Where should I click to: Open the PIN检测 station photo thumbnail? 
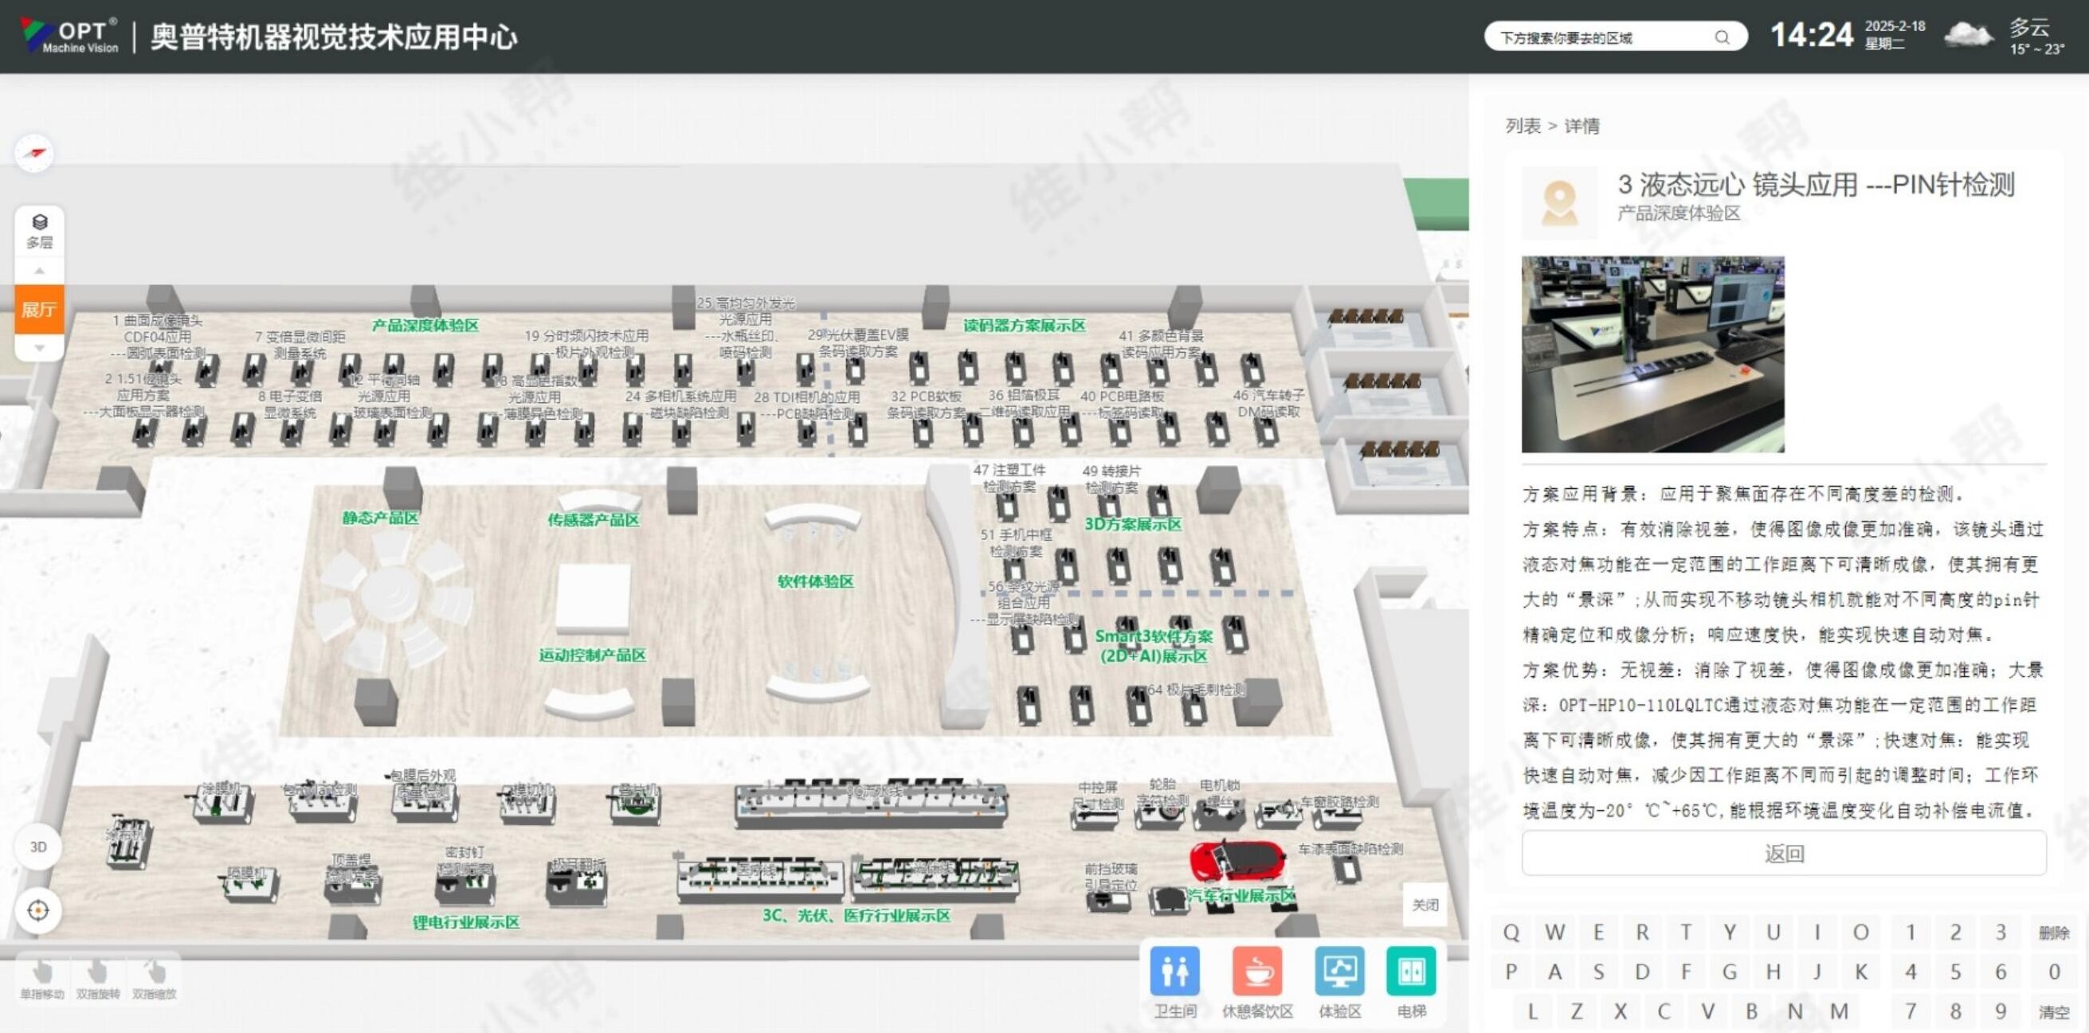(x=1652, y=354)
